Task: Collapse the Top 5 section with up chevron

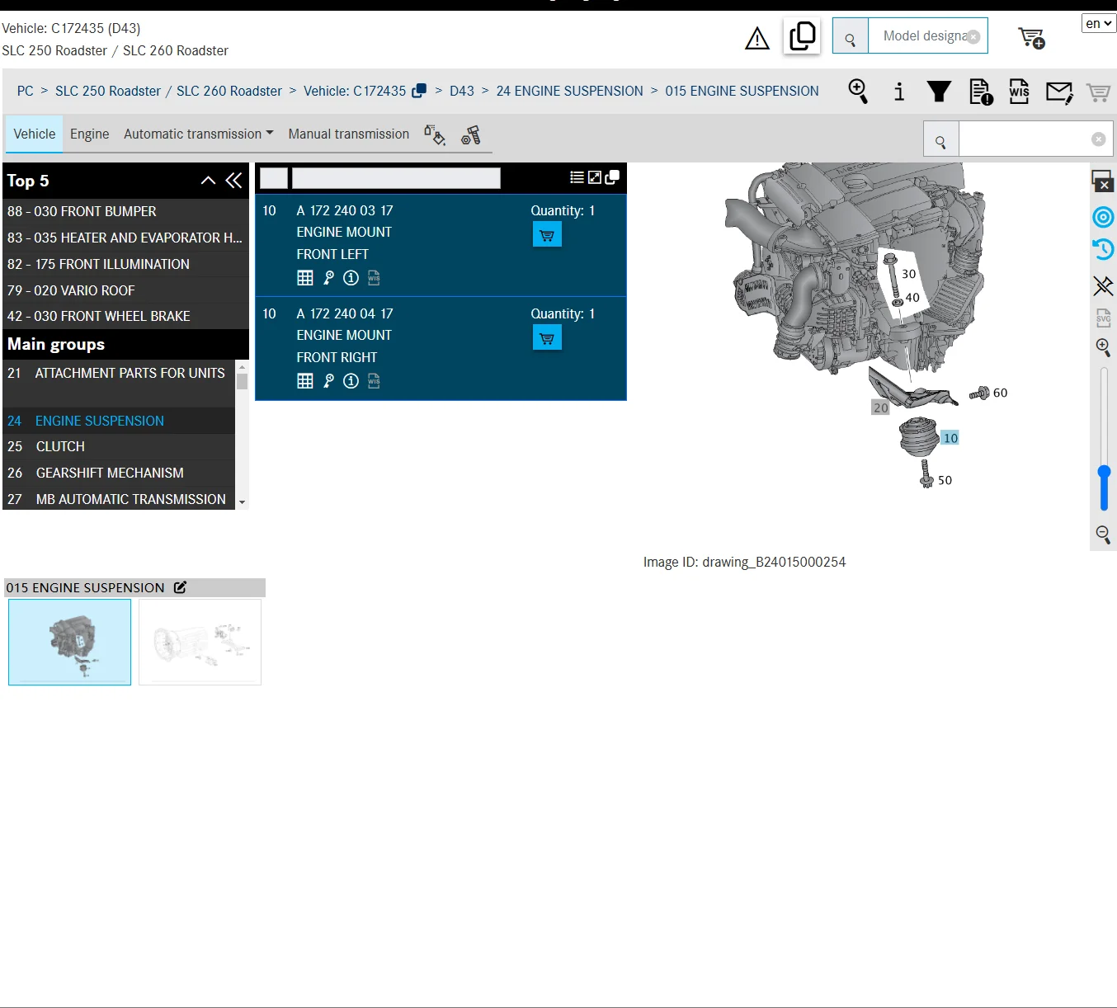Action: [x=208, y=180]
